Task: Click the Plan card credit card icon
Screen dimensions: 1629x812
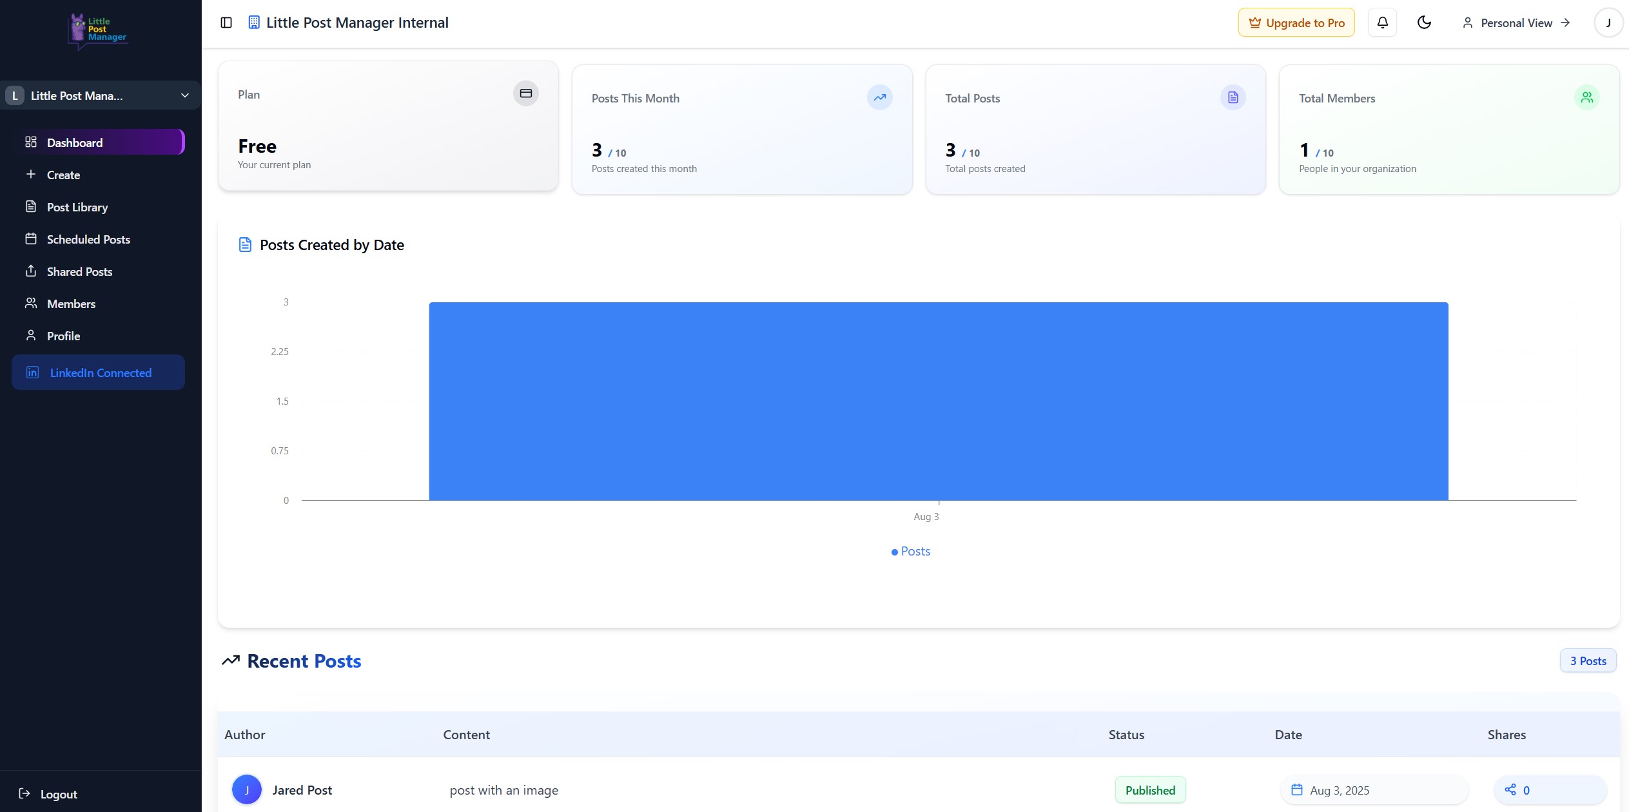Action: tap(525, 93)
